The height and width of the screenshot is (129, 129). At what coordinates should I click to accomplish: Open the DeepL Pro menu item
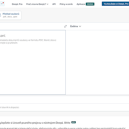click(17, 4)
